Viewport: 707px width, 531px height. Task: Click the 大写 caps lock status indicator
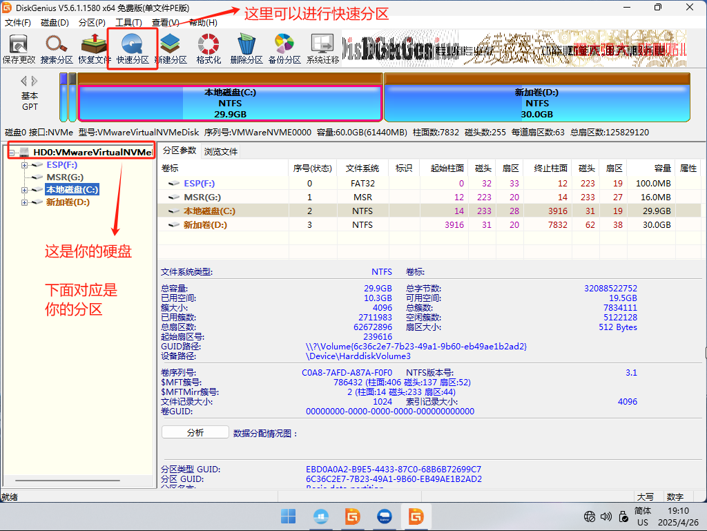[646, 496]
